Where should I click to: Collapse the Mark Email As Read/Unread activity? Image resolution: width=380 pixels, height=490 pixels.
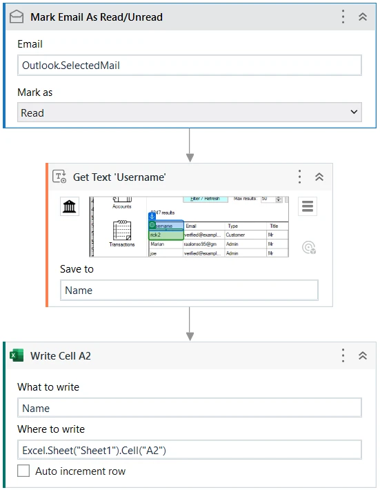click(x=363, y=17)
